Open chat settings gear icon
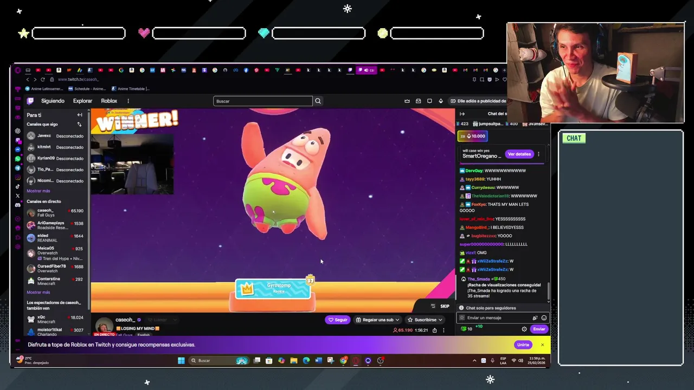Image resolution: width=694 pixels, height=390 pixels. tap(524, 329)
